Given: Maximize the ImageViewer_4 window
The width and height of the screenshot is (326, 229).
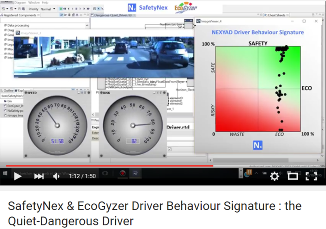Looking at the screenshot, I should [x=304, y=21].
